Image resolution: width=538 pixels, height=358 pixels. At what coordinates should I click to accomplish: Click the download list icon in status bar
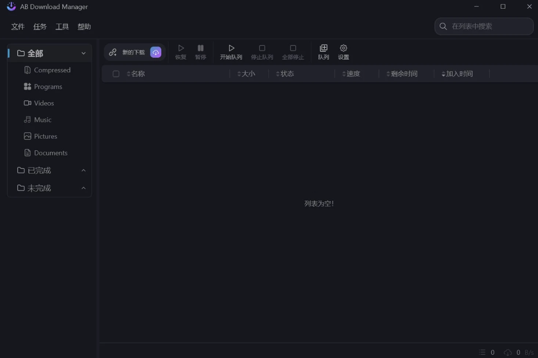tap(481, 352)
